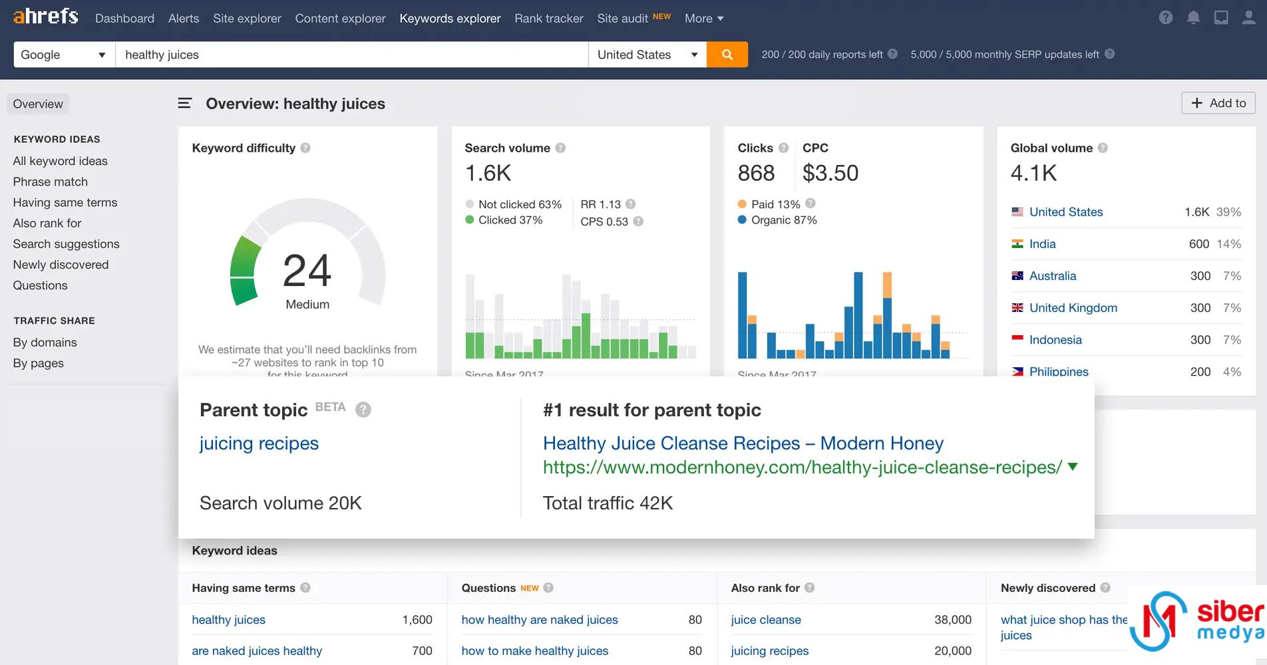Open Indonesia in Global volume list
Image resolution: width=1267 pixels, height=665 pixels.
(x=1055, y=340)
